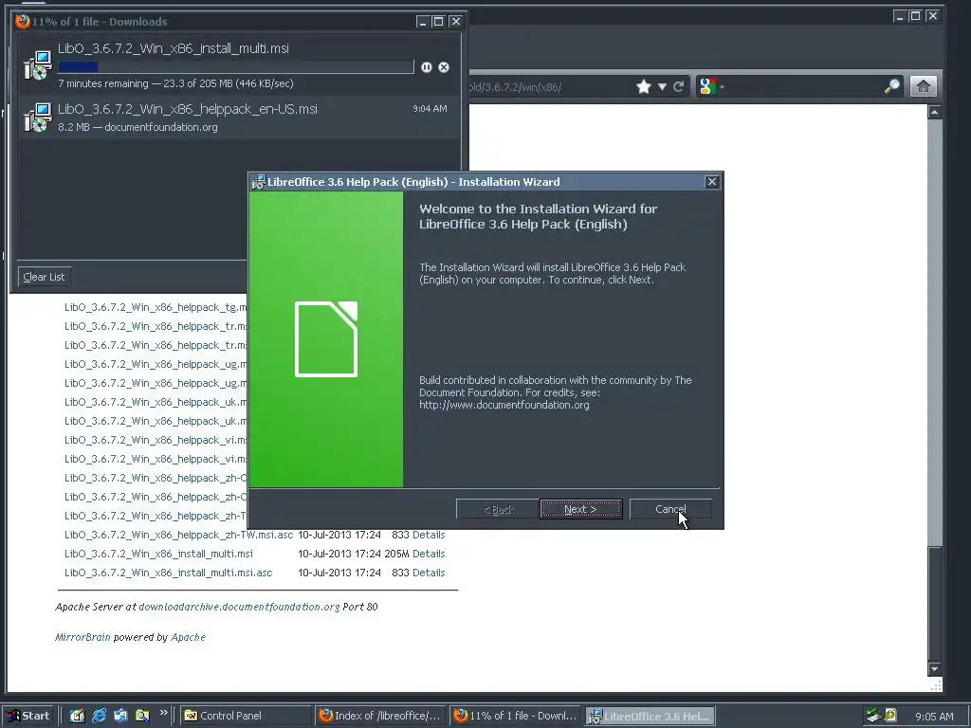The image size is (971, 728).
Task: Reload the page in Firefox
Action: [679, 86]
